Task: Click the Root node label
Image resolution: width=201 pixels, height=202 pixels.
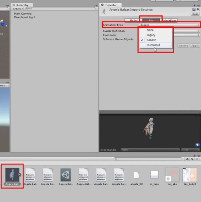Action: tap(109, 35)
